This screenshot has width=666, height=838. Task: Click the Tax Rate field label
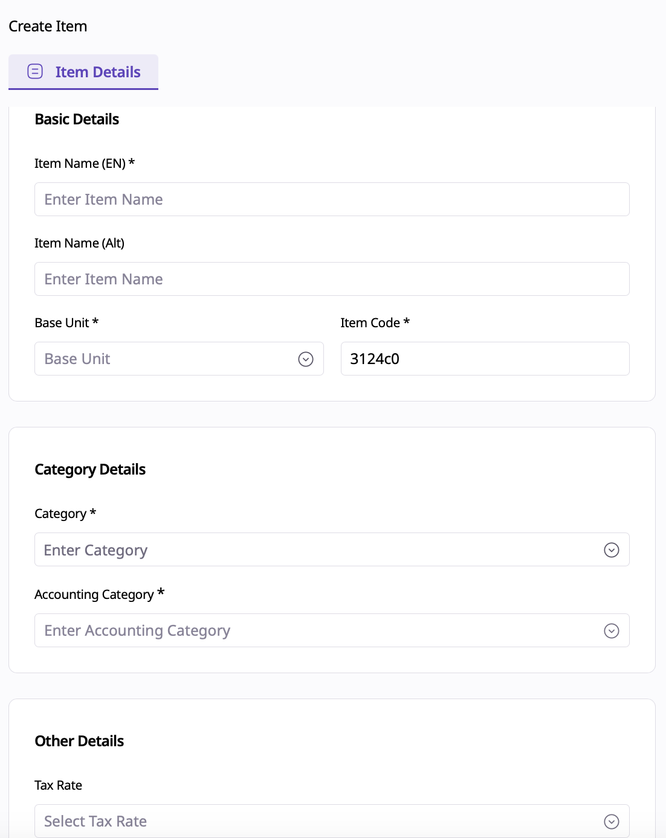click(x=58, y=785)
